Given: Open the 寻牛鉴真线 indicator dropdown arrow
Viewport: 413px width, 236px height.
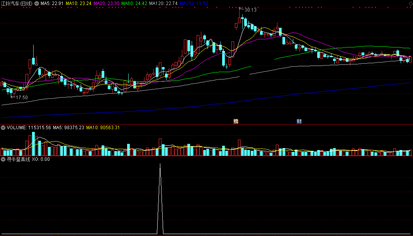Looking at the screenshot, I should (3, 159).
